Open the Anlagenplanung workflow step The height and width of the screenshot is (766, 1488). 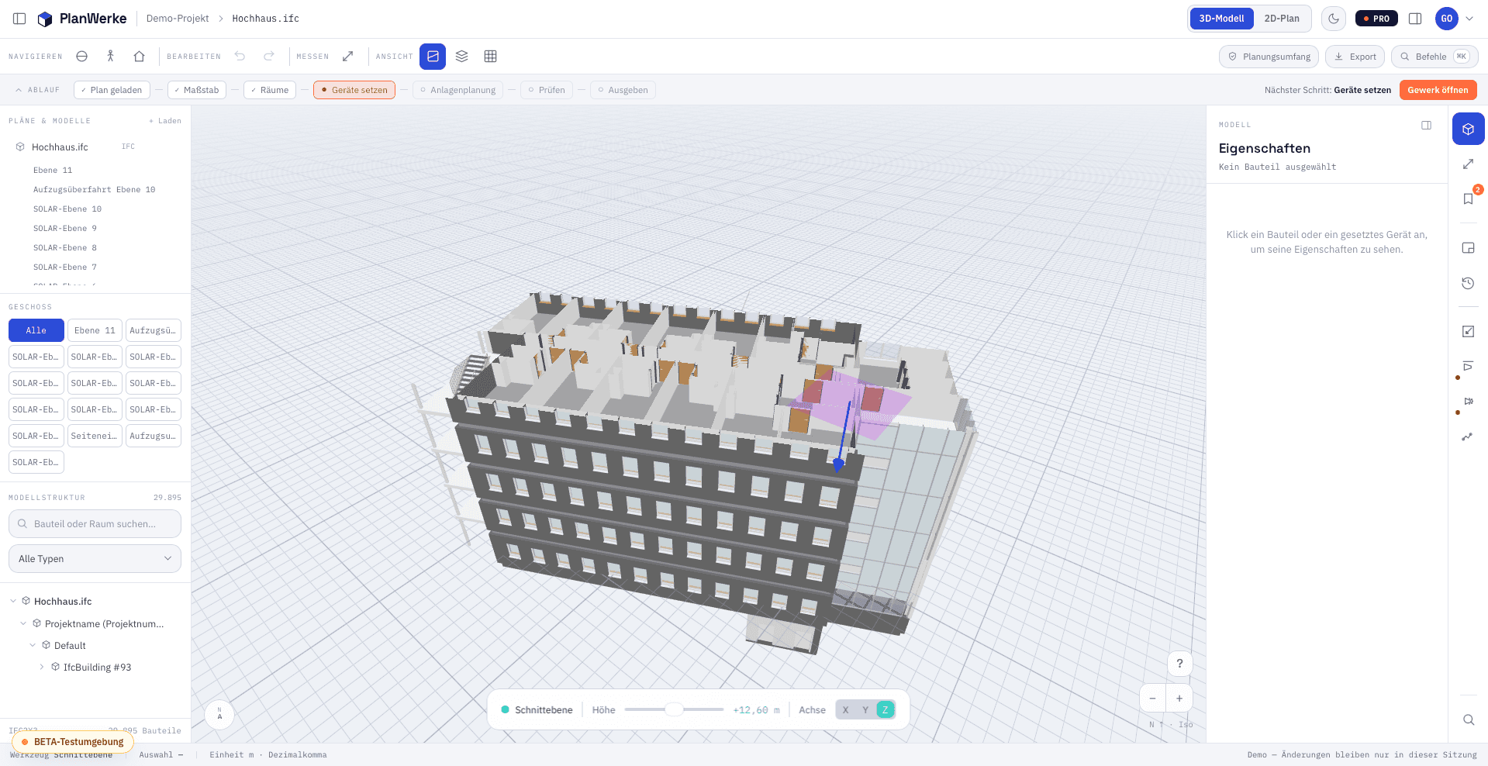click(x=457, y=90)
